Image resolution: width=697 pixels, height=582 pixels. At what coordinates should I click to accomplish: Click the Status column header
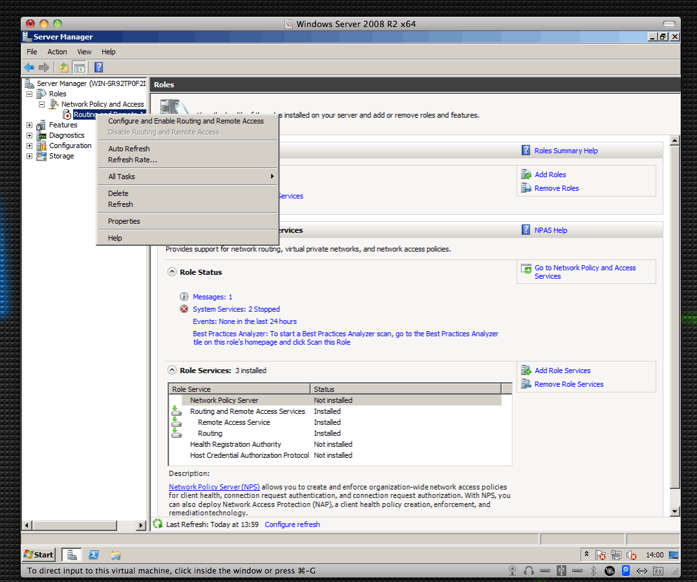405,389
